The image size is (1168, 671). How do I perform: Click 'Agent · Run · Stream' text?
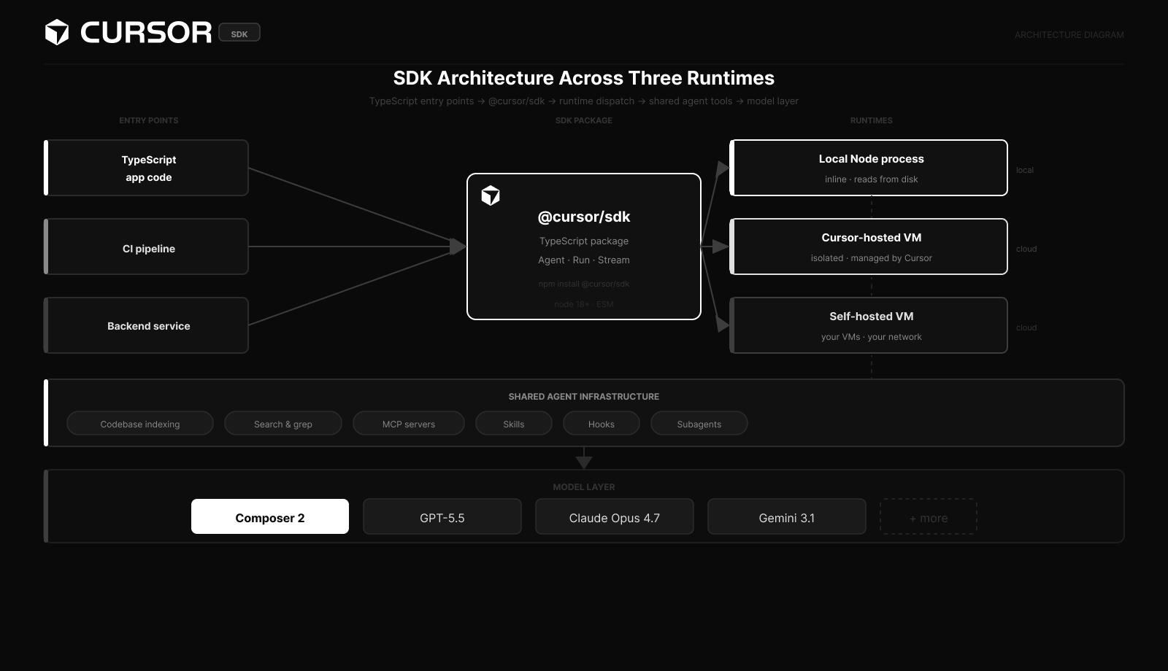pyautogui.click(x=584, y=260)
